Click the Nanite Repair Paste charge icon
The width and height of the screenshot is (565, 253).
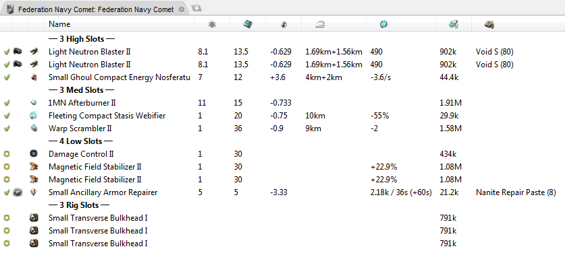click(x=18, y=192)
